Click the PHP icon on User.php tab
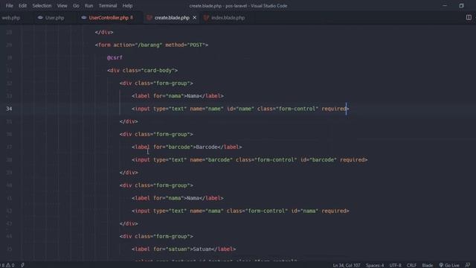This screenshot has height=268, width=476. pyautogui.click(x=40, y=18)
